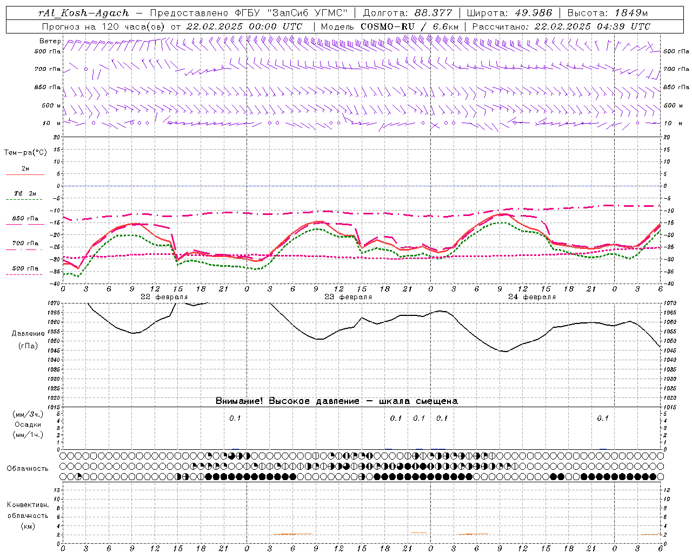This screenshot has width=692, height=553.
Task: Click the Td 2м dew point legend label
Action: [25, 193]
